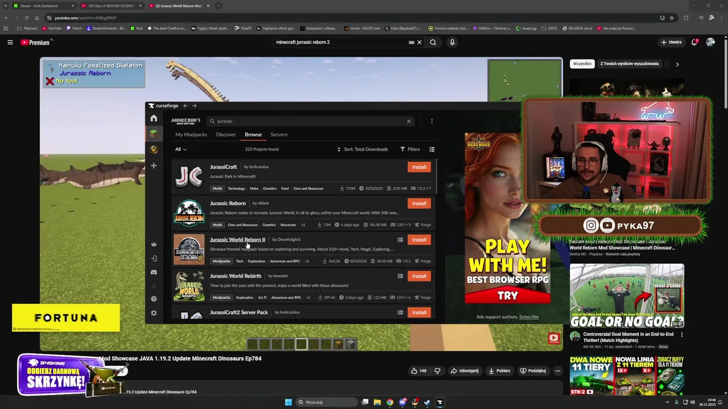
Task: Like the video with thumbs up
Action: (418, 371)
